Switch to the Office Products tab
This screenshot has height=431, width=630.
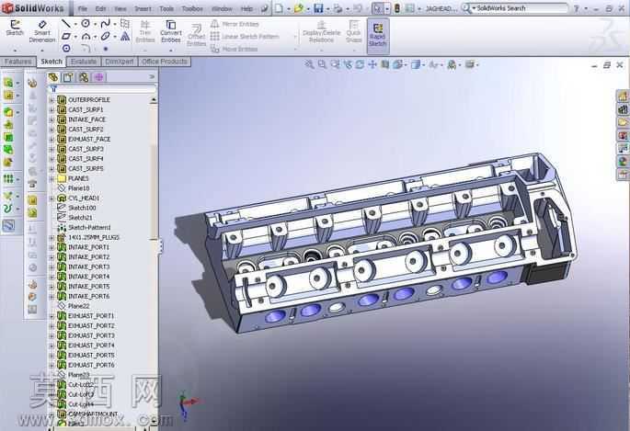(x=165, y=62)
